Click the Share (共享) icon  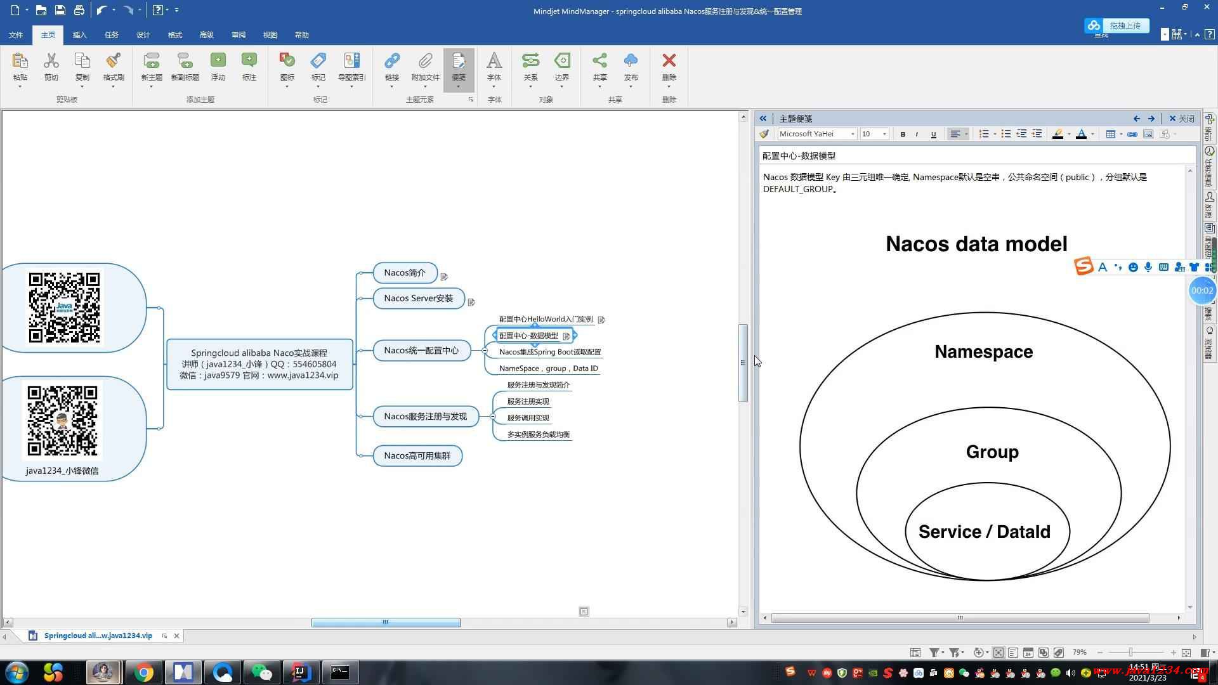599,61
